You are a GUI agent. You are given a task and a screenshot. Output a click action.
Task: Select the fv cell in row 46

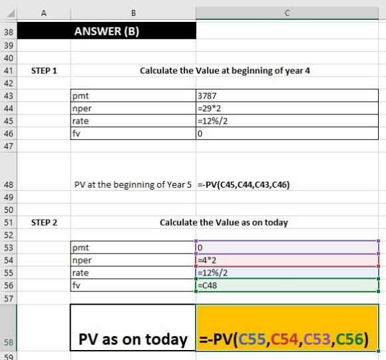287,133
